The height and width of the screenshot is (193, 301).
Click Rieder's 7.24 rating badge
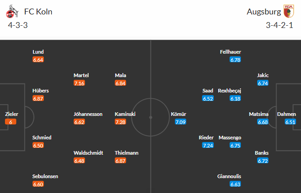(x=208, y=145)
